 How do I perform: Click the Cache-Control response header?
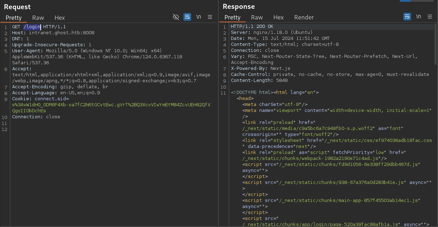pyautogui.click(x=330, y=74)
